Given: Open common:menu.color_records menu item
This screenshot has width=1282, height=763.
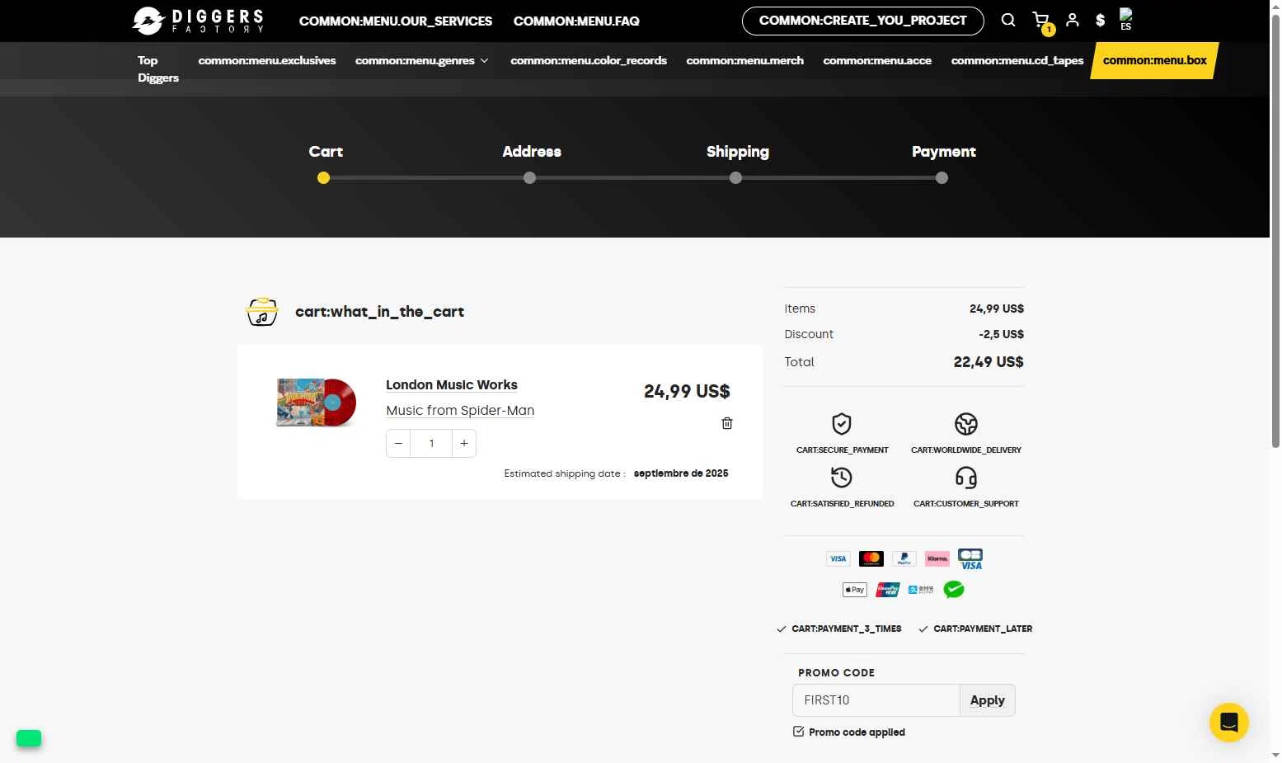Looking at the screenshot, I should 589,60.
